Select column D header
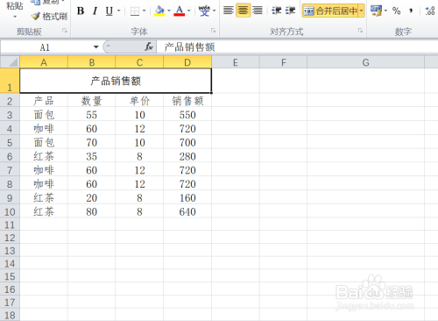Screen dimensions: 438x321 point(187,62)
